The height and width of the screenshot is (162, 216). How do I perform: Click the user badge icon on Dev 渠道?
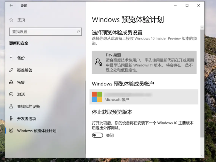[x=98, y=62]
